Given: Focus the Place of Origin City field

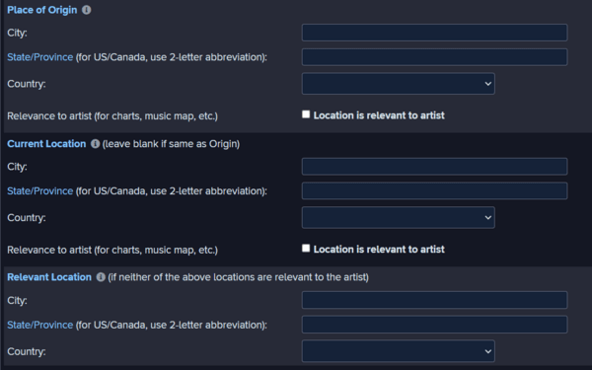Looking at the screenshot, I should coord(434,33).
